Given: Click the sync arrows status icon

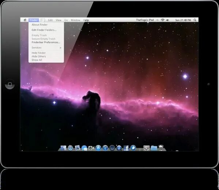Looking at the screenshot, I should point(158,20).
